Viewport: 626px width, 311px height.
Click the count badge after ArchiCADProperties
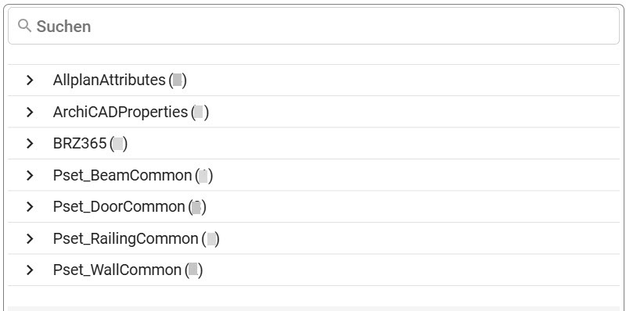[200, 112]
